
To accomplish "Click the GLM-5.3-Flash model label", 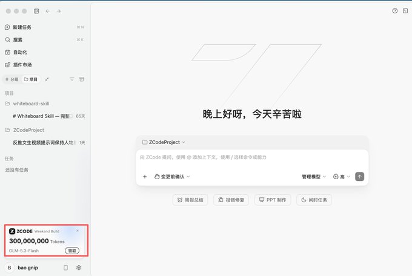I will (24, 251).
